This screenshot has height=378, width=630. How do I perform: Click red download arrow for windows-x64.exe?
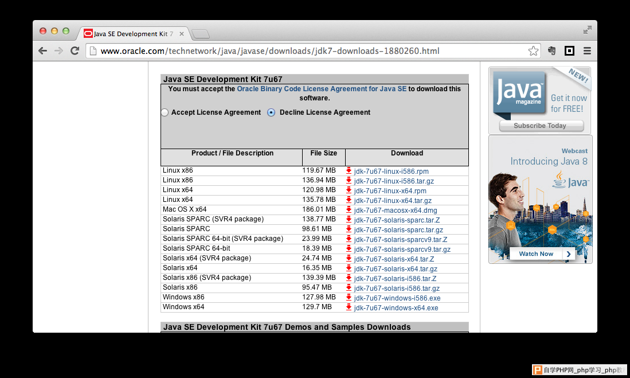(349, 307)
